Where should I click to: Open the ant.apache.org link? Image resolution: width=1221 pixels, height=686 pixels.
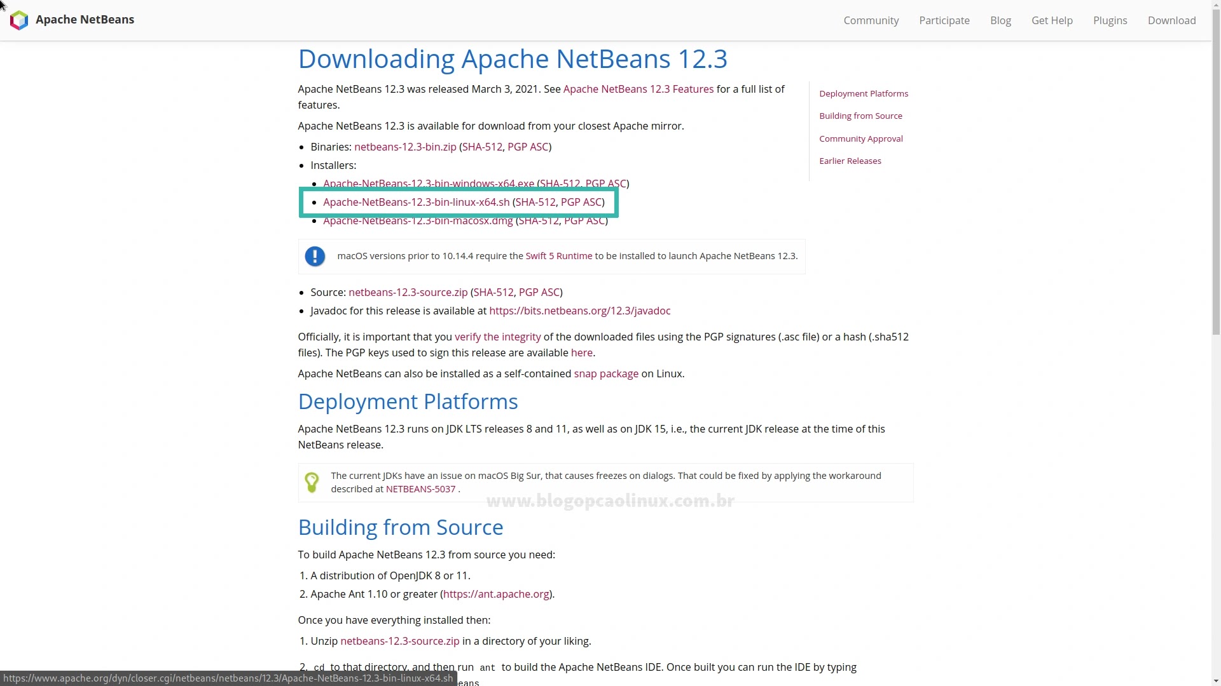pyautogui.click(x=496, y=594)
